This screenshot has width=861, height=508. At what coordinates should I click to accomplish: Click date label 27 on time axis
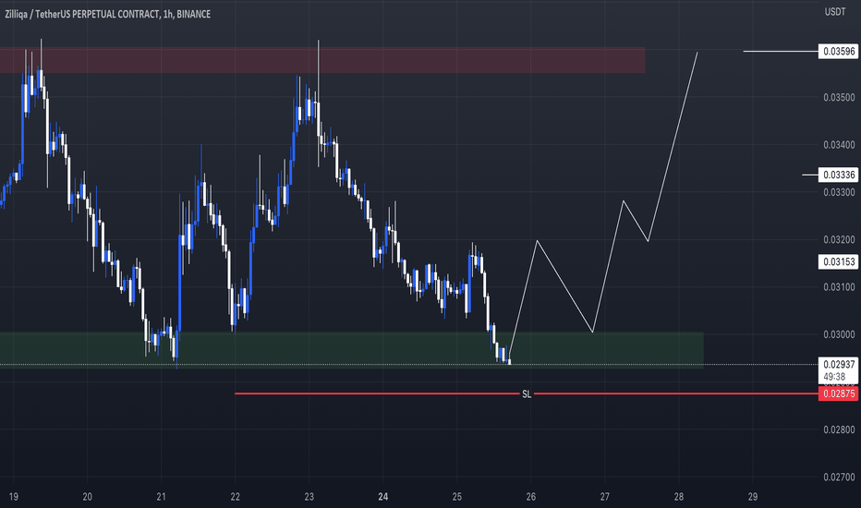(x=604, y=497)
